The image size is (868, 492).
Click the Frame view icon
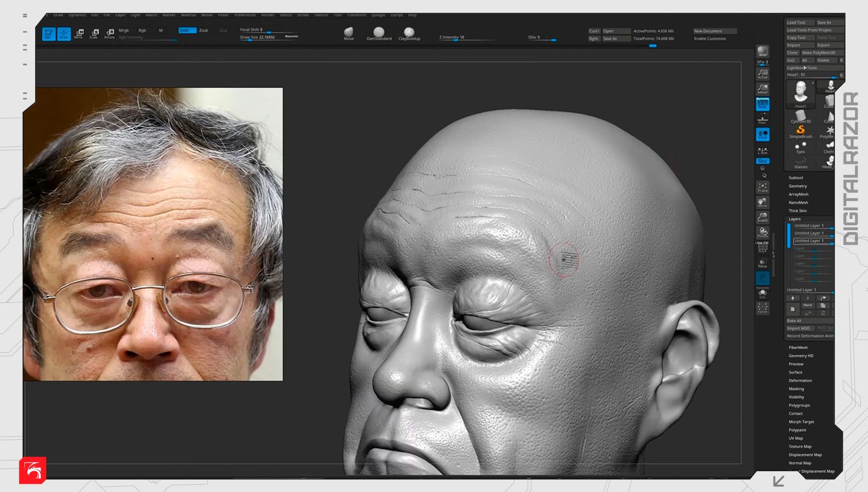click(x=762, y=187)
